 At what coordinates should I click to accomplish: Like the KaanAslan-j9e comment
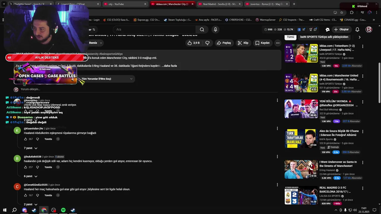pyautogui.click(x=26, y=139)
